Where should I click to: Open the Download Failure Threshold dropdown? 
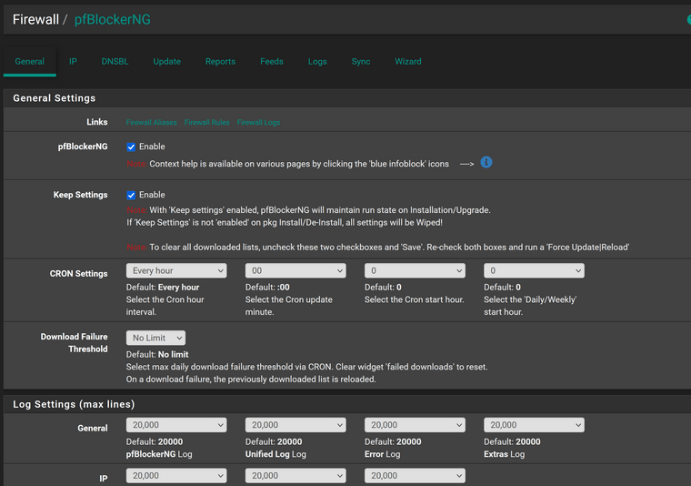pos(155,338)
